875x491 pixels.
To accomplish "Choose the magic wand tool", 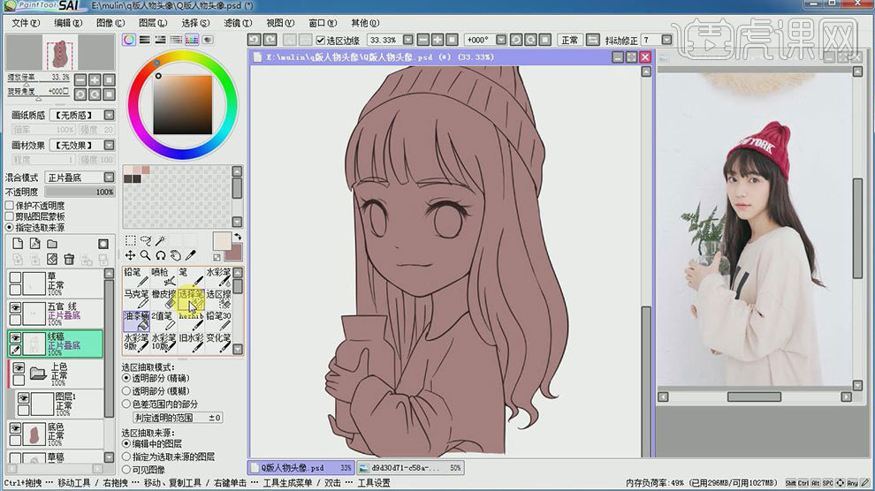I will tap(161, 240).
